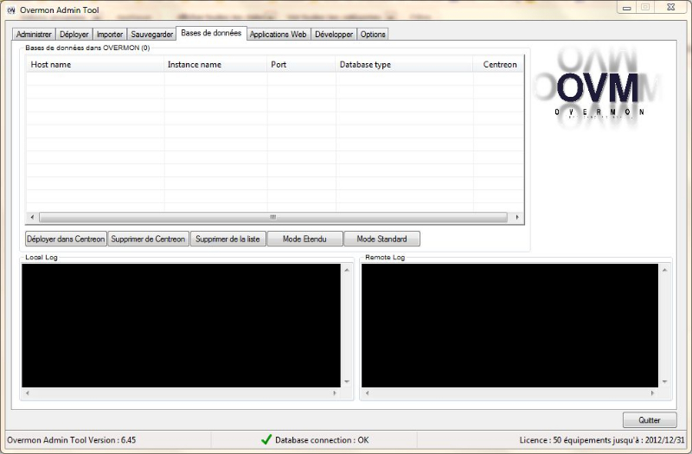Click Supprimer de Centreon button
This screenshot has width=692, height=454.
(148, 239)
